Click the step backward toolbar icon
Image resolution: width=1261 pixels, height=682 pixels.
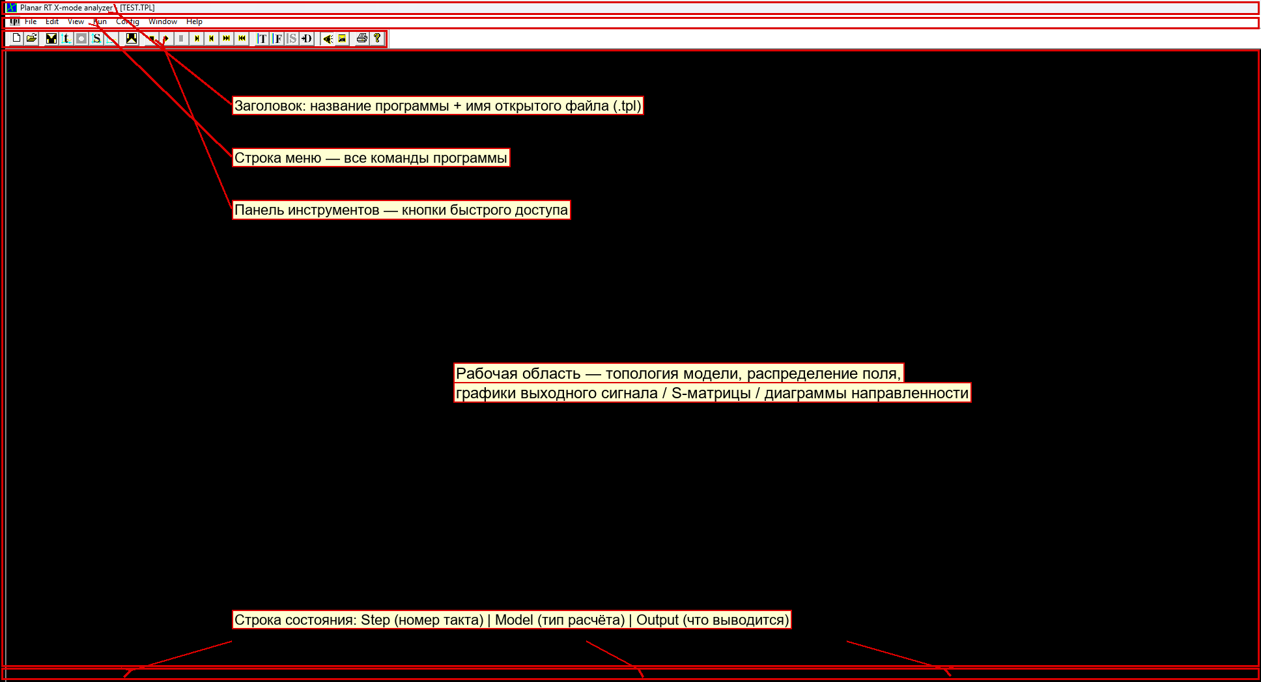coord(211,38)
